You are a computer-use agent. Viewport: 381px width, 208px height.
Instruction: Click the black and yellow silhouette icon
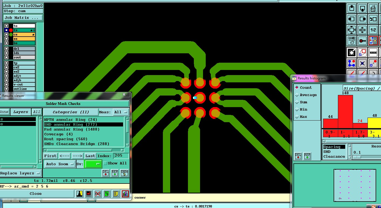[79, 193]
